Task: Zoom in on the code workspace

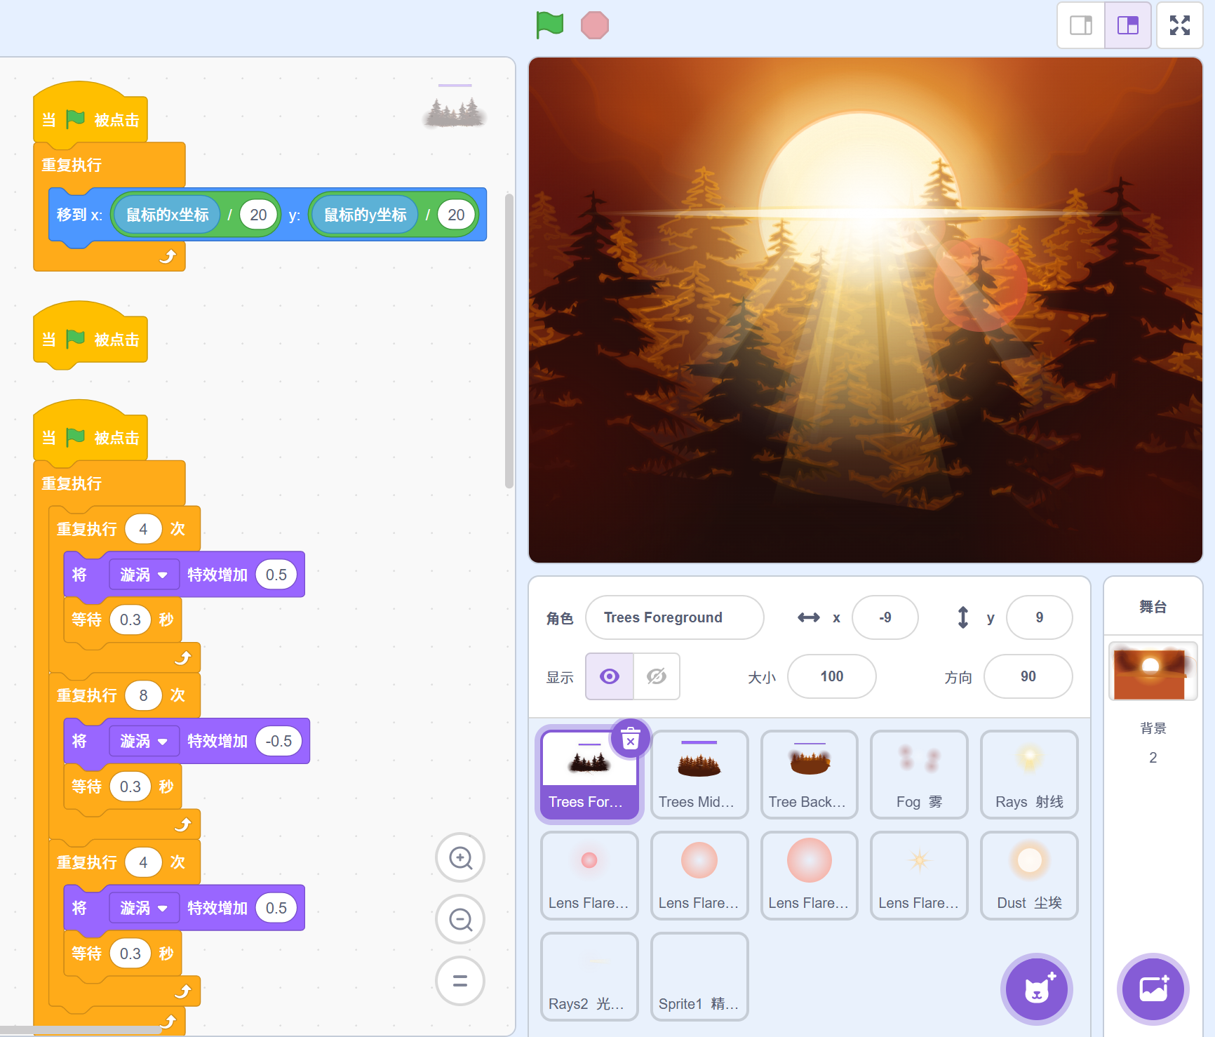Action: coord(460,857)
